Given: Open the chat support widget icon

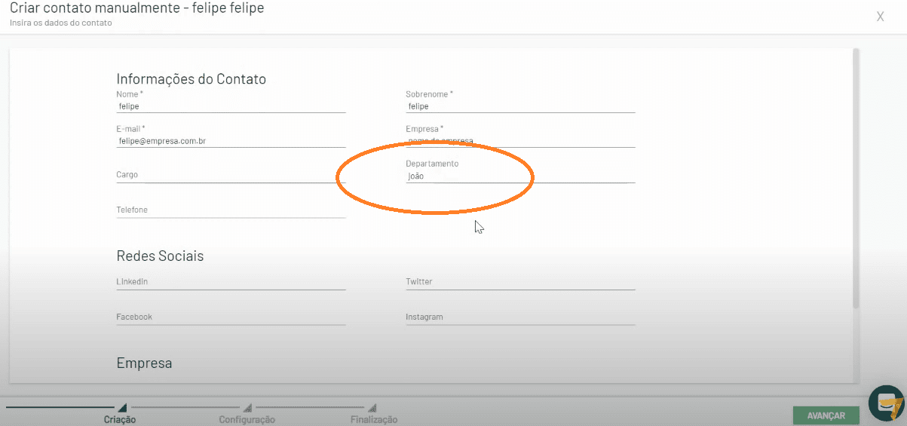Looking at the screenshot, I should (x=886, y=403).
